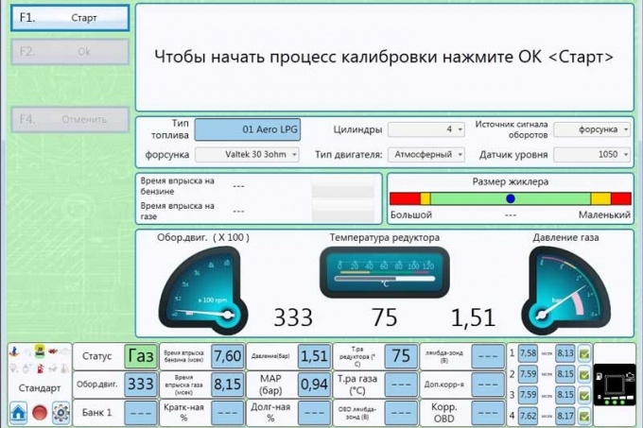The image size is (643, 428).
Task: Click the Долг-ная % value box
Action: [x=315, y=413]
